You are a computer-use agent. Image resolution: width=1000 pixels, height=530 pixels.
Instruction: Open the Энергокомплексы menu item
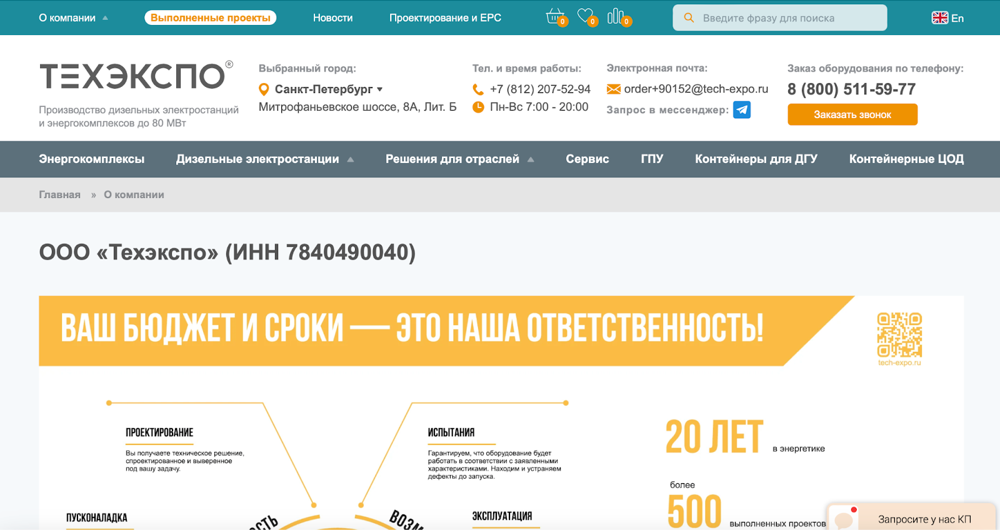pos(91,159)
